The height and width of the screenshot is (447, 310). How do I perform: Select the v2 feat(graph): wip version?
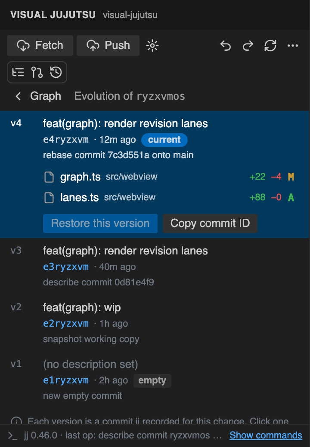[x=82, y=308]
